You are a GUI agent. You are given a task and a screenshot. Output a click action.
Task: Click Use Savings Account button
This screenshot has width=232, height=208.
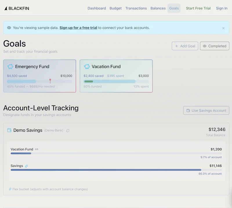point(206,111)
